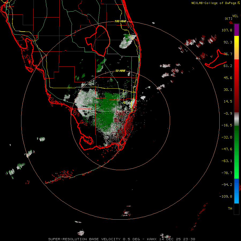Image resolution: width=241 pixels, height=241 pixels.
Task: Click the NEXLAB-College of DuPage label
Action: click(214, 3)
